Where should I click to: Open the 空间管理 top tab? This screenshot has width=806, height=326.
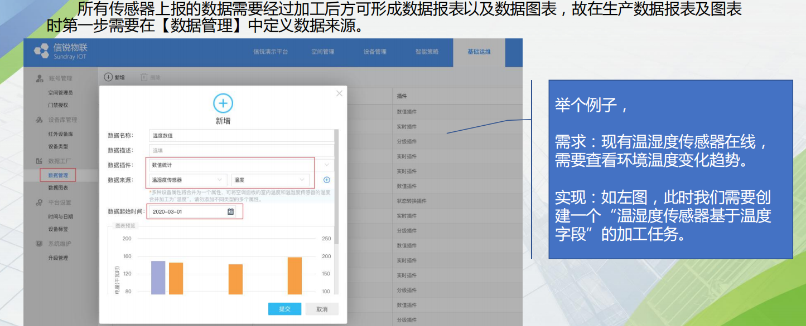pyautogui.click(x=323, y=52)
